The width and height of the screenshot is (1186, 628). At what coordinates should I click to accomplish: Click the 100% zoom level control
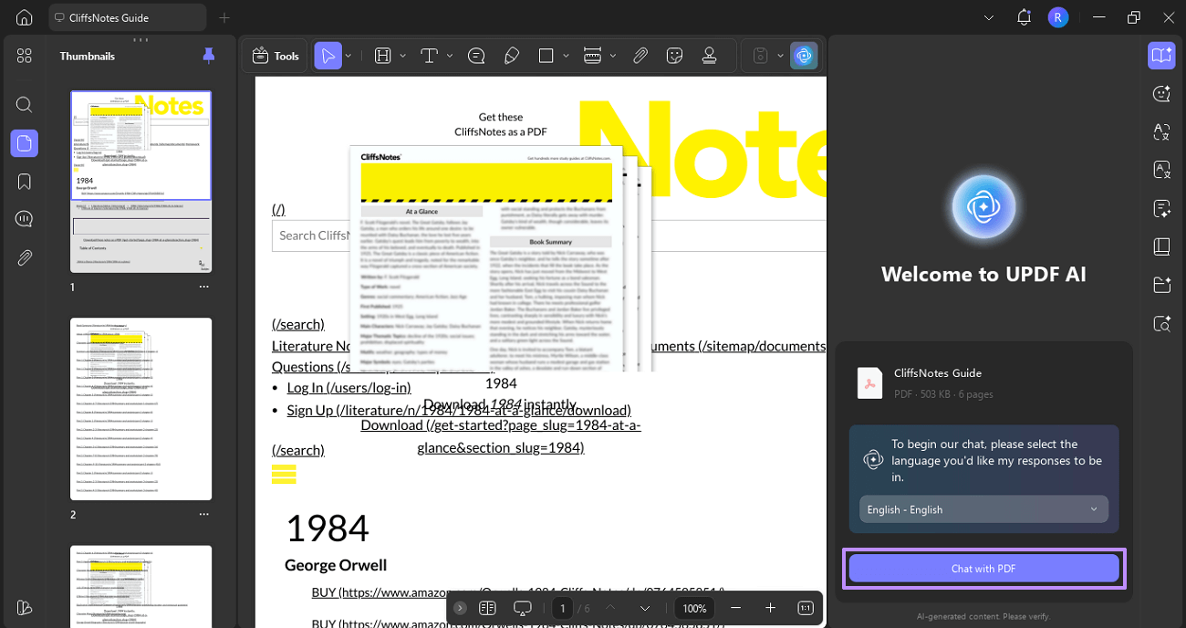coord(694,607)
